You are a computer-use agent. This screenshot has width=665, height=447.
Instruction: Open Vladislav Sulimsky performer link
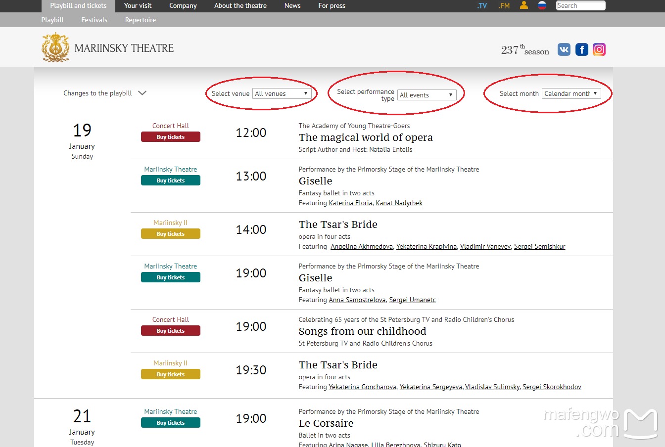pyautogui.click(x=493, y=387)
